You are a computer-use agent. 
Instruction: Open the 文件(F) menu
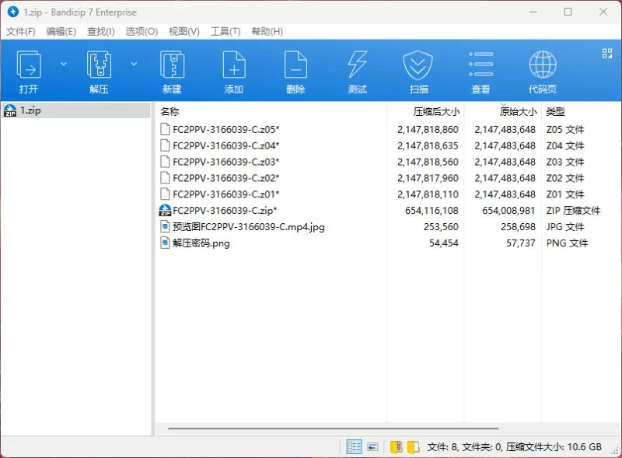21,32
